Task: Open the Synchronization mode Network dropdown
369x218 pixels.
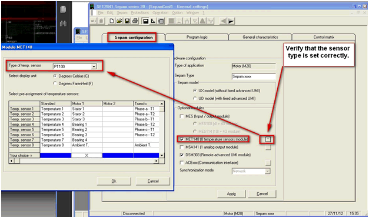Action: point(267,171)
